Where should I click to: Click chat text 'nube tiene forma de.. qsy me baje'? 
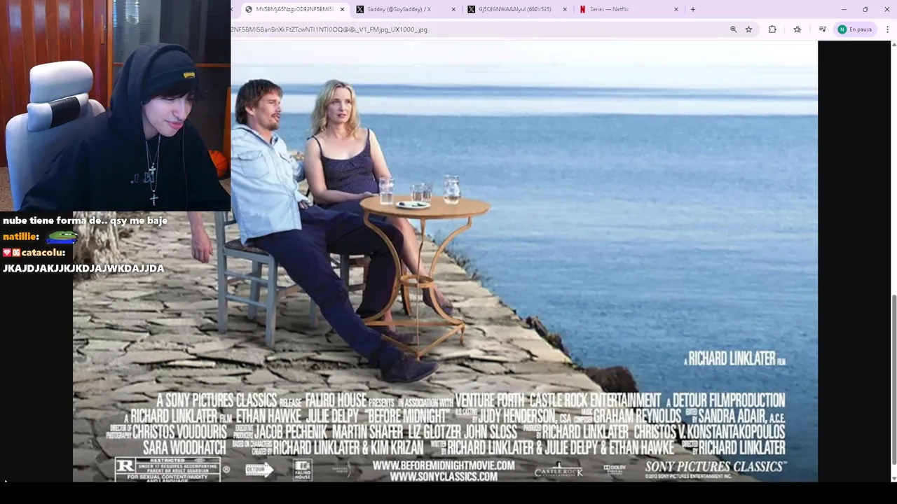85,220
